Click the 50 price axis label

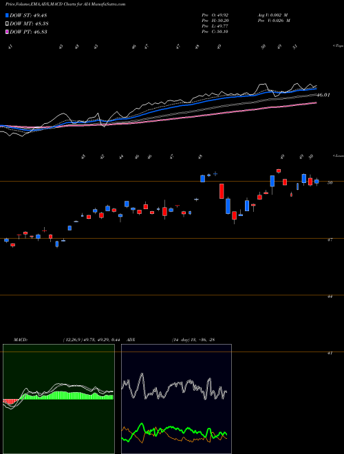(x=330, y=182)
